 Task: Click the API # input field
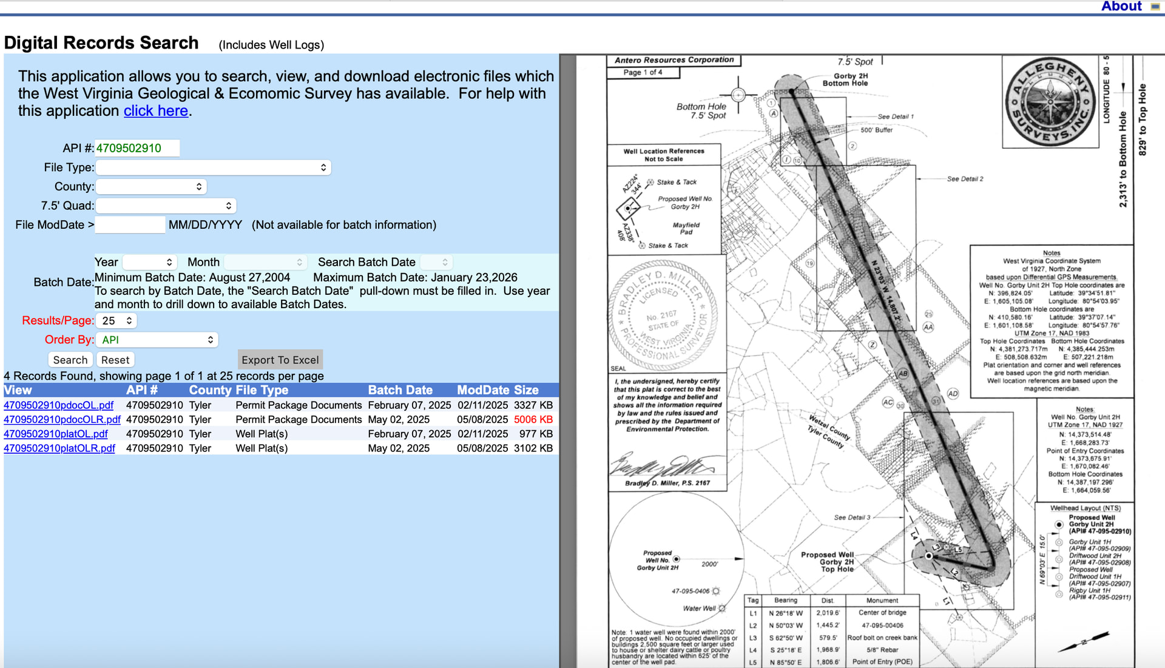tap(137, 148)
